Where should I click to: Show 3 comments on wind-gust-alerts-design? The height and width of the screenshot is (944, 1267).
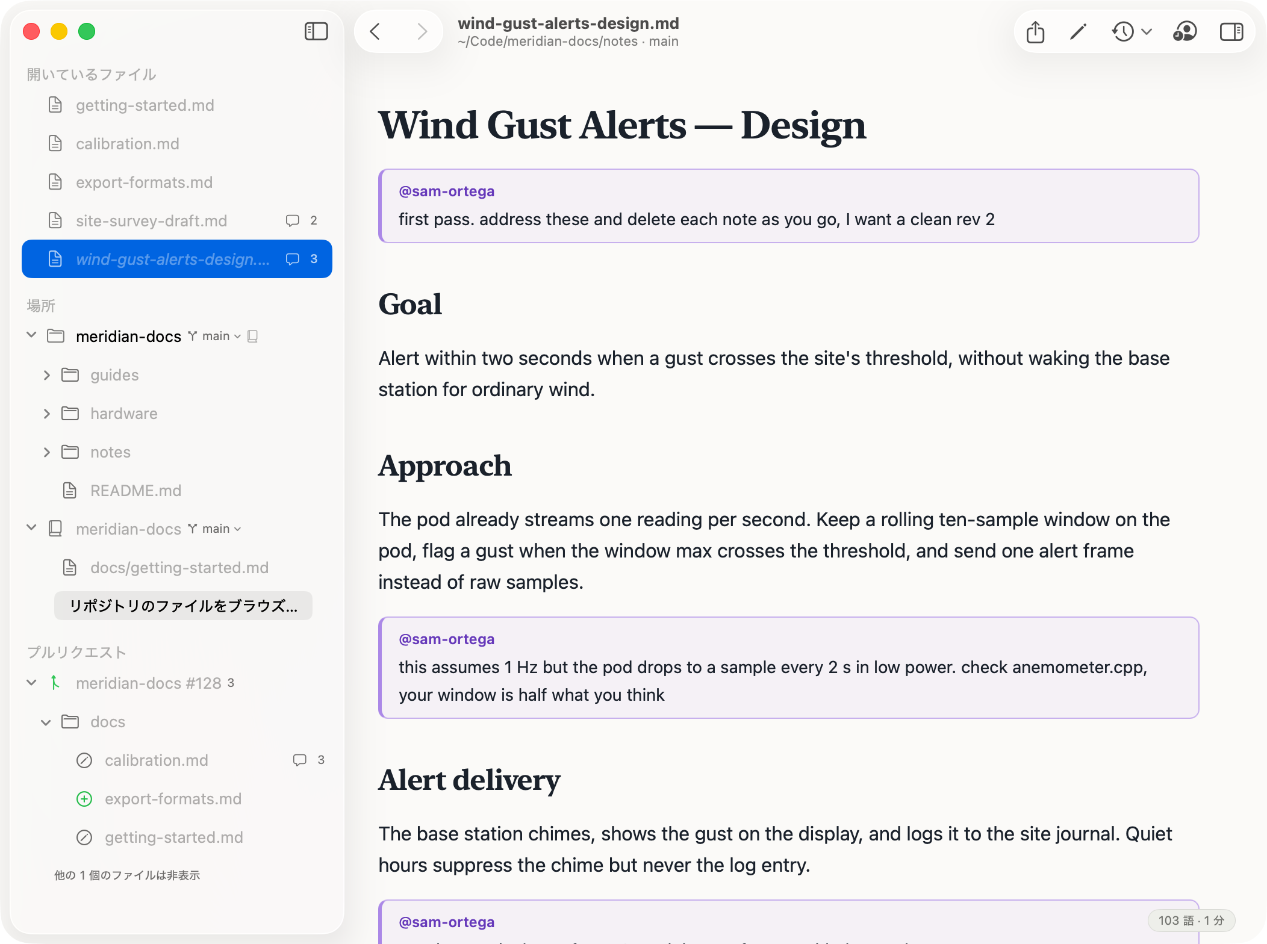click(302, 259)
